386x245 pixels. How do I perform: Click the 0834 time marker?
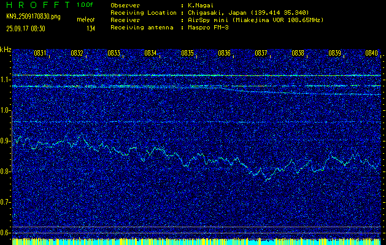click(151, 53)
